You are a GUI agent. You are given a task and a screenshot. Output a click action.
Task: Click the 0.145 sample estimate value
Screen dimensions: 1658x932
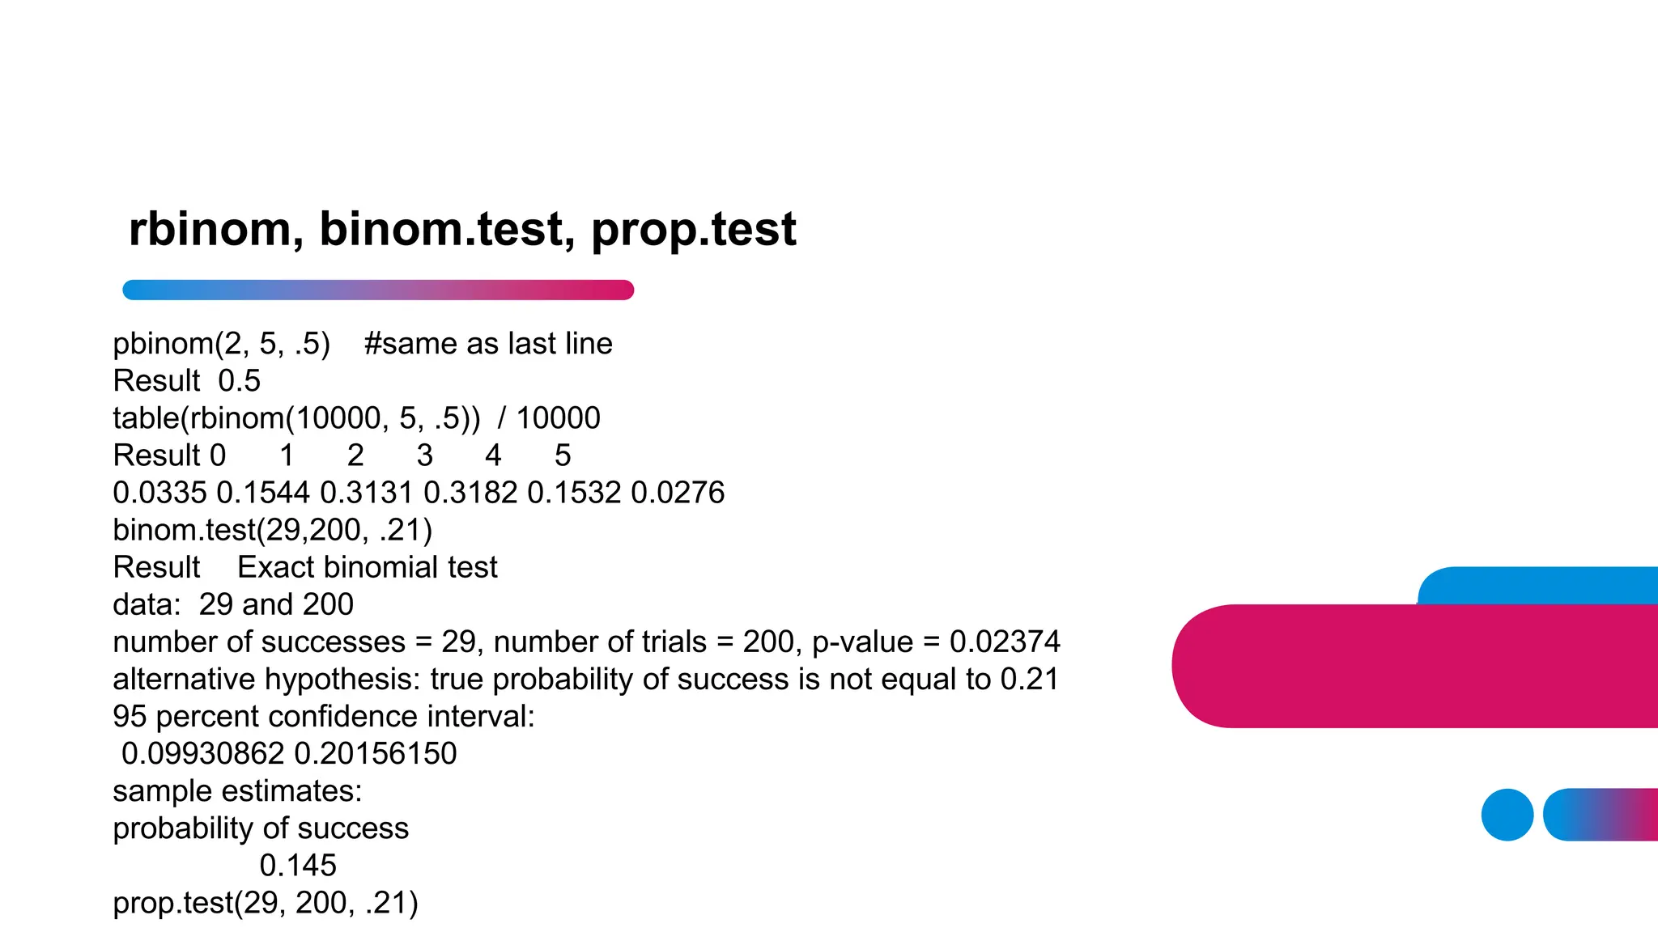tap(297, 866)
